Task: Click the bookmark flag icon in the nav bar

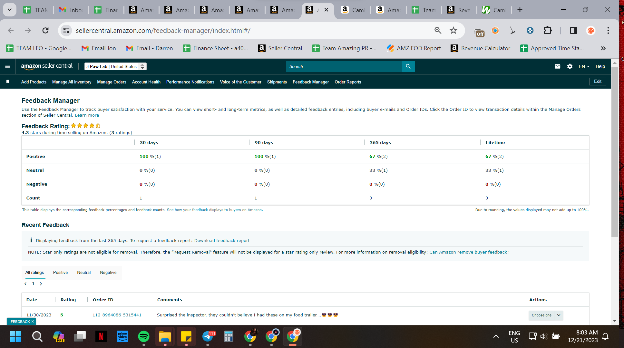Action: (8, 82)
